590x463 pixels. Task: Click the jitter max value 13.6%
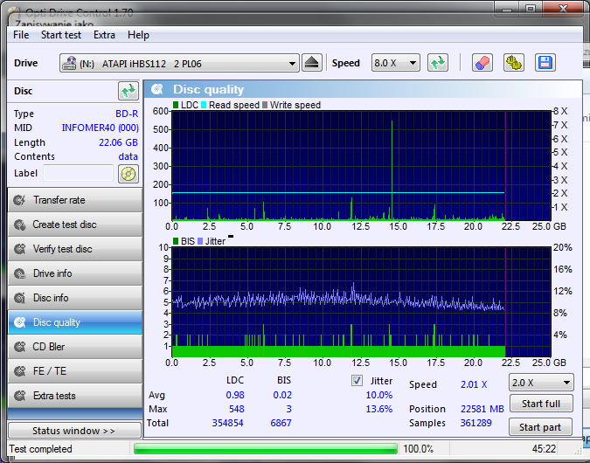[x=379, y=409]
